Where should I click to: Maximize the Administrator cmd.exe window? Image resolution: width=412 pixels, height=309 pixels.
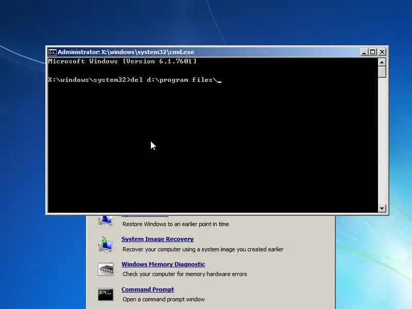point(372,52)
